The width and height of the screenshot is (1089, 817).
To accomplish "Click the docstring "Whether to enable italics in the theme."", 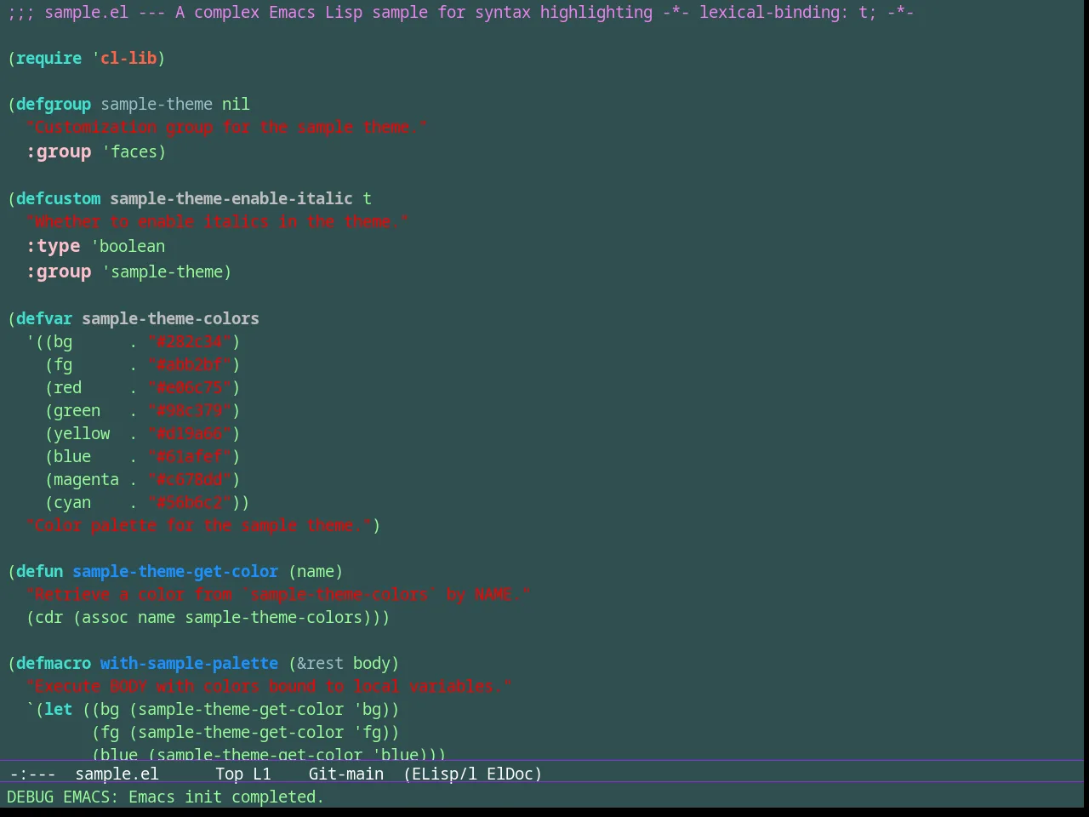I will pos(217,222).
